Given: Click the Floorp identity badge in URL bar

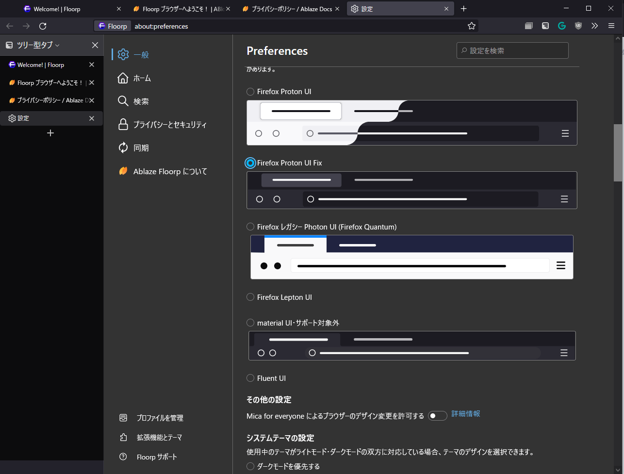Looking at the screenshot, I should (113, 26).
